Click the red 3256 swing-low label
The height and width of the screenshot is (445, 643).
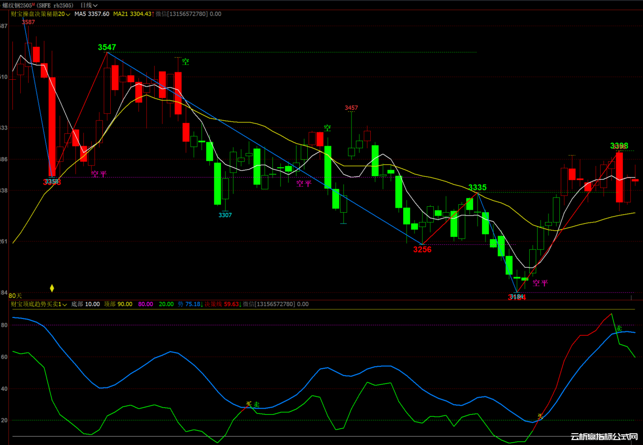pyautogui.click(x=422, y=250)
